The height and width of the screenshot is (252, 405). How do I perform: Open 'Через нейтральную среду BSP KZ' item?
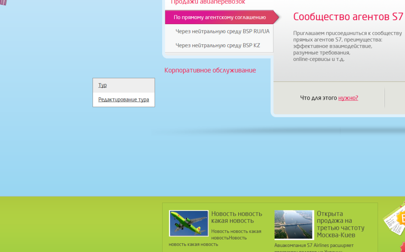218,45
